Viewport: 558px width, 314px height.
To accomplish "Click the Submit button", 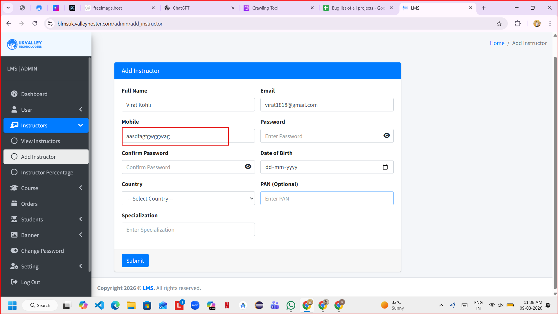I will (135, 261).
